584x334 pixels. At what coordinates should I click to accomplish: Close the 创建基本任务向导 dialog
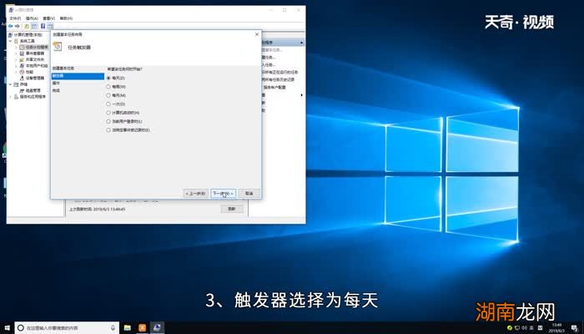click(257, 34)
